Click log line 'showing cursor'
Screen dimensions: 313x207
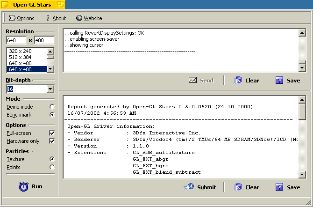(x=84, y=45)
